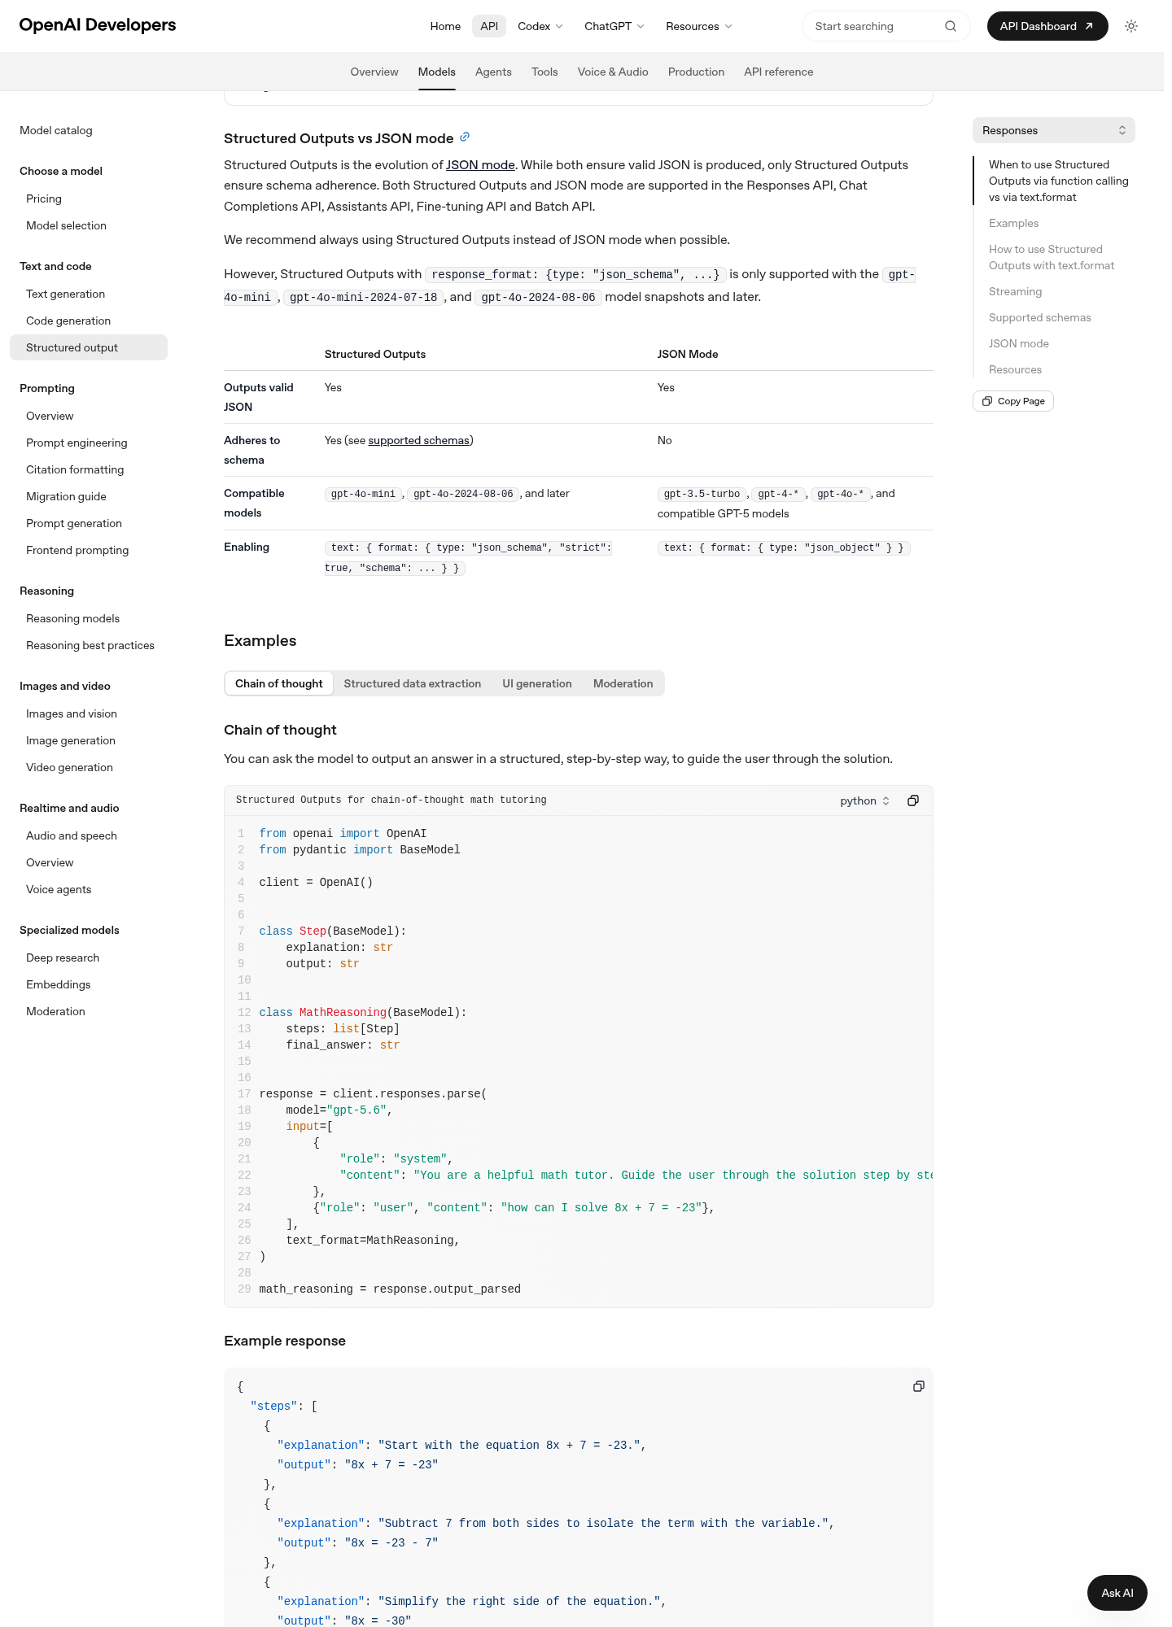1172x1627 pixels.
Task: Click the gpt-4o-2024-08-06 code text in table
Action: coord(463,494)
